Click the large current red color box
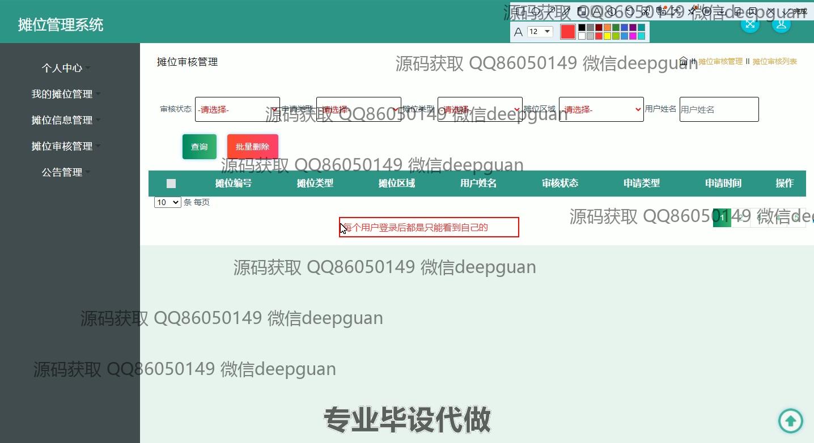The width and height of the screenshot is (814, 443). (568, 32)
